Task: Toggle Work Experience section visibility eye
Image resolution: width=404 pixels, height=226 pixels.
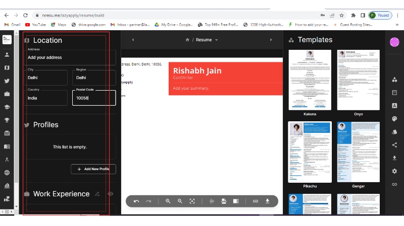Action: tap(110, 194)
